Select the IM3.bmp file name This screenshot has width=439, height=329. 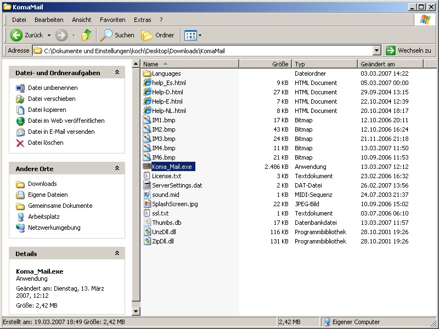[164, 139]
